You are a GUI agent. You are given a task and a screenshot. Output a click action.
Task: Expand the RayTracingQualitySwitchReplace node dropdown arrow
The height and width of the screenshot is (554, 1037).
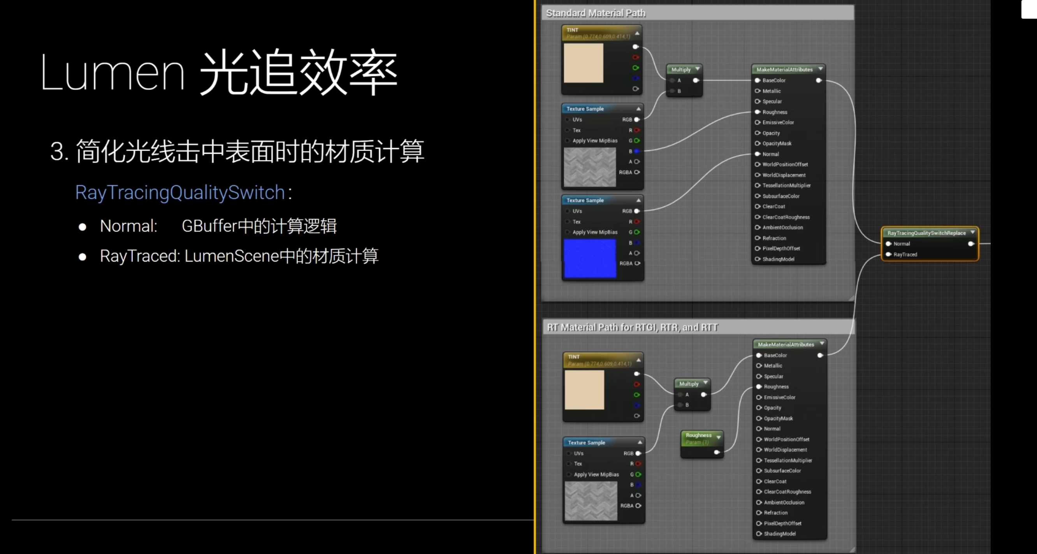coord(973,232)
